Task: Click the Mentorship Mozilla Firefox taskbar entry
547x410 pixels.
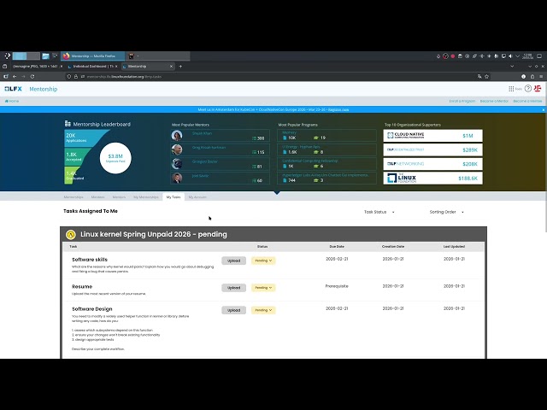Action: point(93,56)
